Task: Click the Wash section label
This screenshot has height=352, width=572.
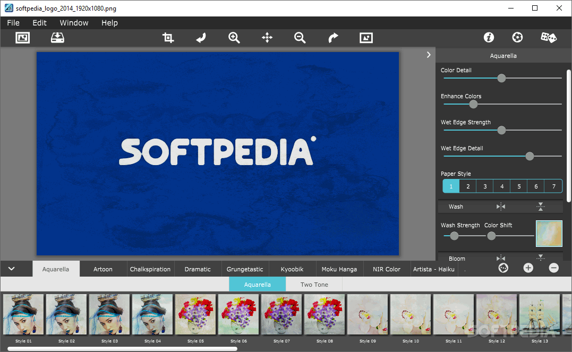Action: (x=456, y=207)
